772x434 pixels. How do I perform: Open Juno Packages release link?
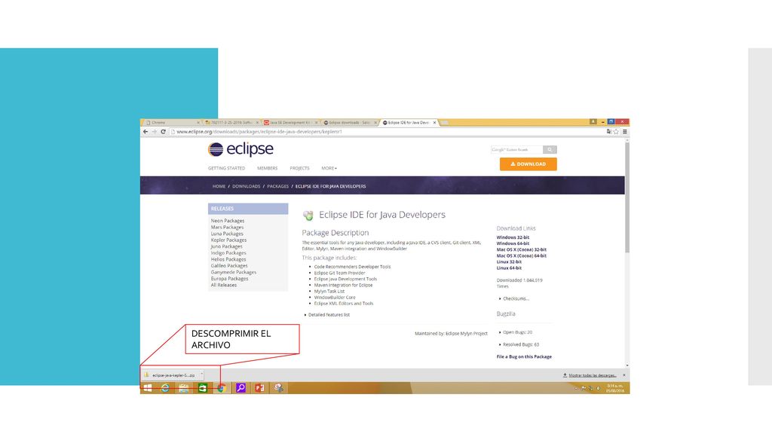[226, 246]
